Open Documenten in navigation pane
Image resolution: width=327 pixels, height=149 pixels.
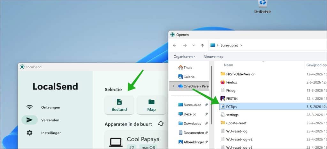tap(191, 133)
